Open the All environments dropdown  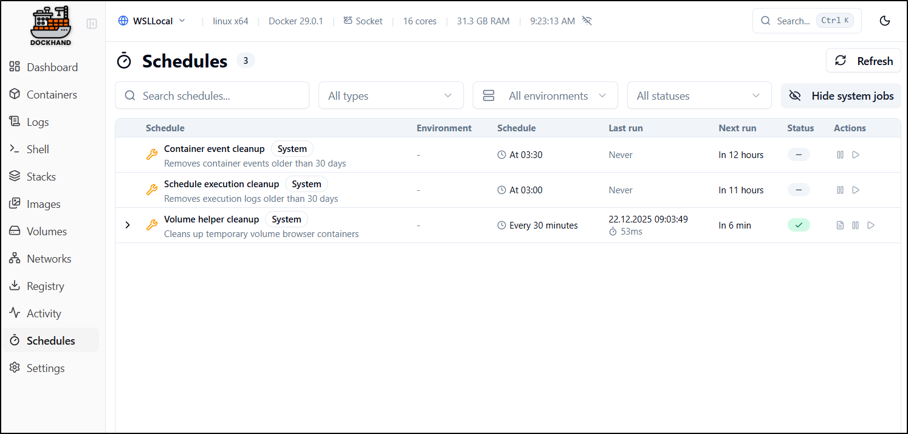545,96
